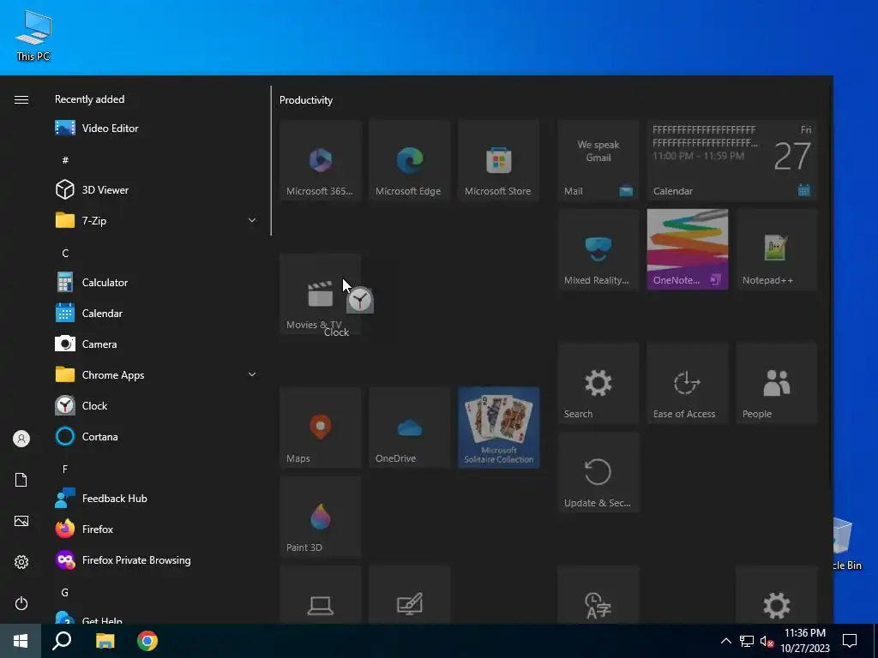878x658 pixels.
Task: Click the # letter group header
Action: point(65,160)
